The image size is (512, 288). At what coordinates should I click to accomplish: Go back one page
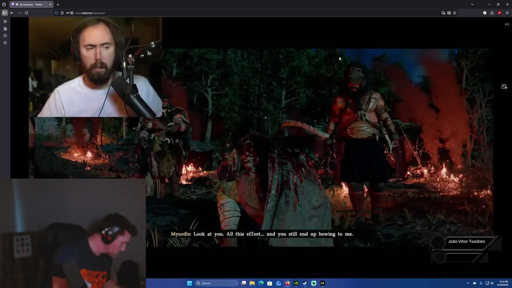[x=12, y=13]
